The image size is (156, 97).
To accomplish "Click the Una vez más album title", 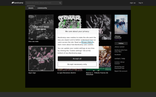I will [34, 41].
